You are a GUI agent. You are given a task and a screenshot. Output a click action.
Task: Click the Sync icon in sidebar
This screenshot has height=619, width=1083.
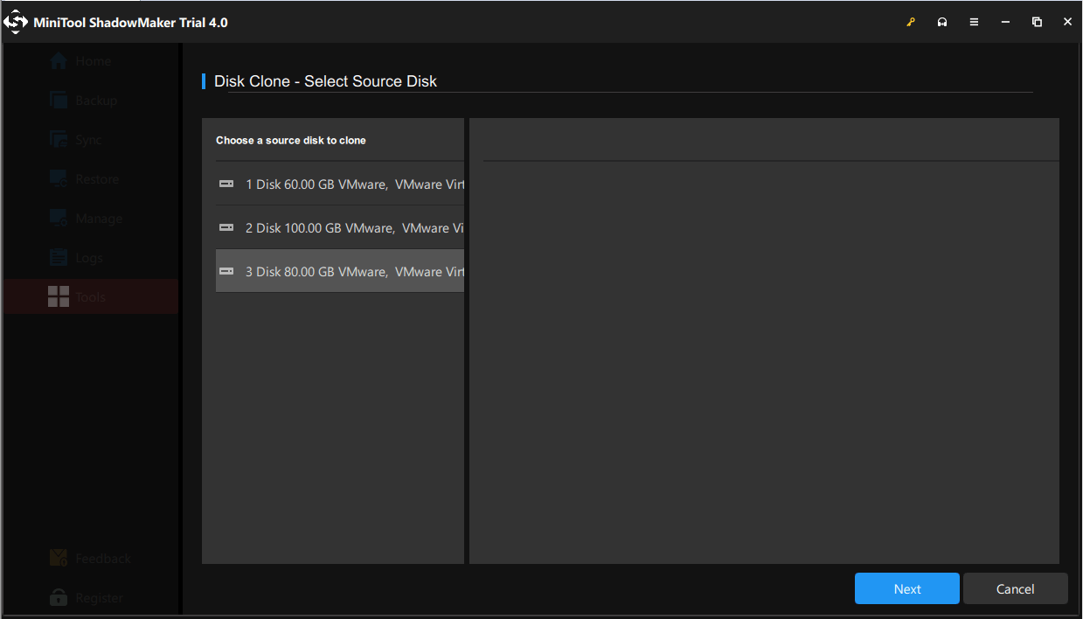click(x=59, y=139)
